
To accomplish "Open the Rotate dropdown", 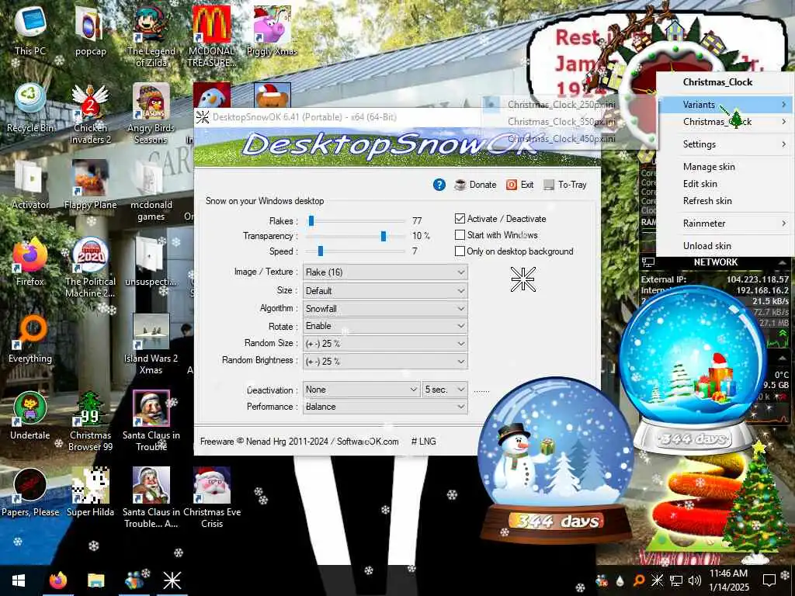I will coord(385,326).
